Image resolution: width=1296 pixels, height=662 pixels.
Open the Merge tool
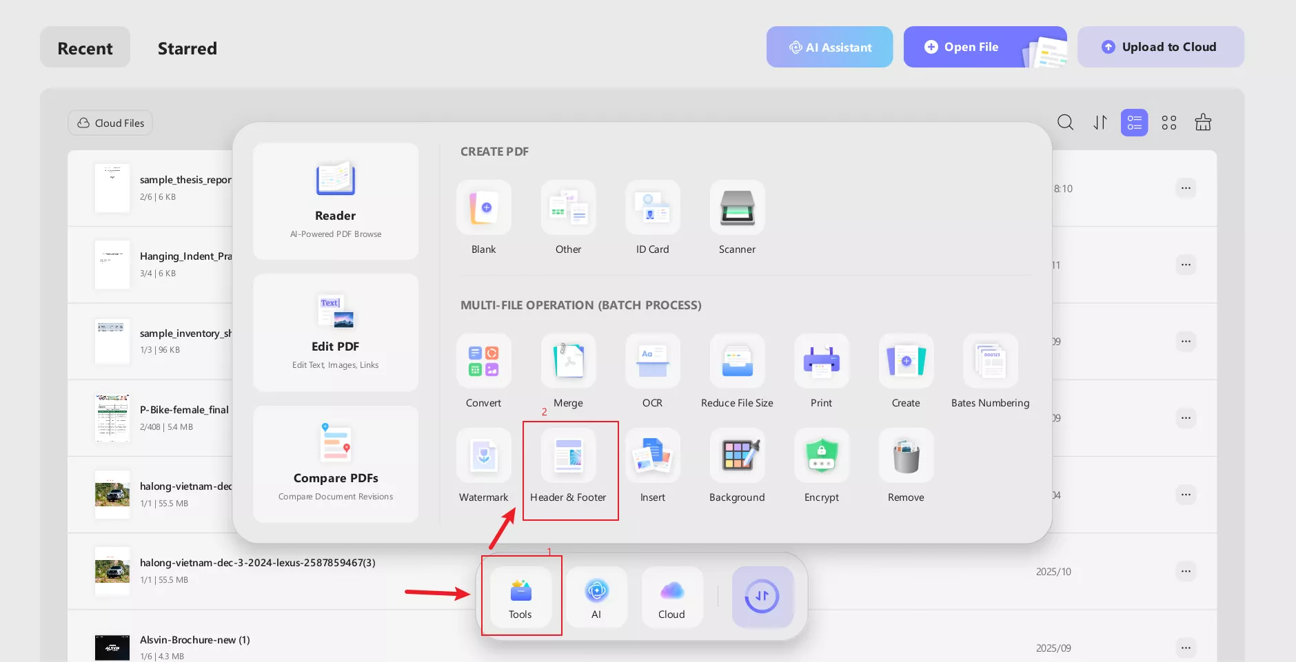567,361
